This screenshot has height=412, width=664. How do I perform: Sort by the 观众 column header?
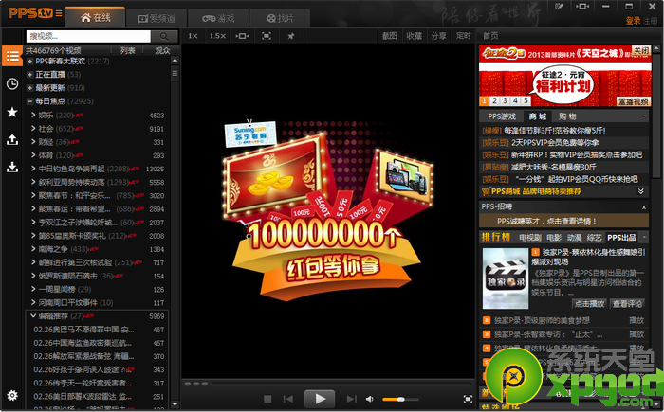pyautogui.click(x=162, y=51)
